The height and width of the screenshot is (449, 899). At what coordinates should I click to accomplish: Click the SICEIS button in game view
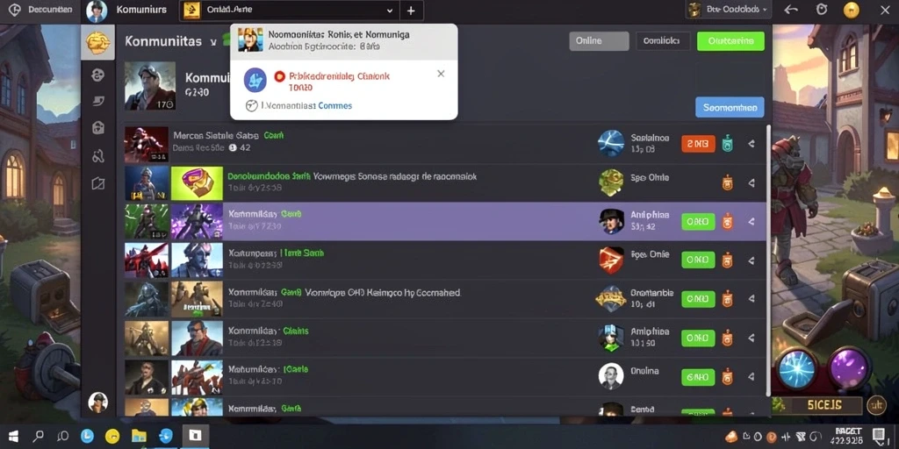click(x=823, y=405)
